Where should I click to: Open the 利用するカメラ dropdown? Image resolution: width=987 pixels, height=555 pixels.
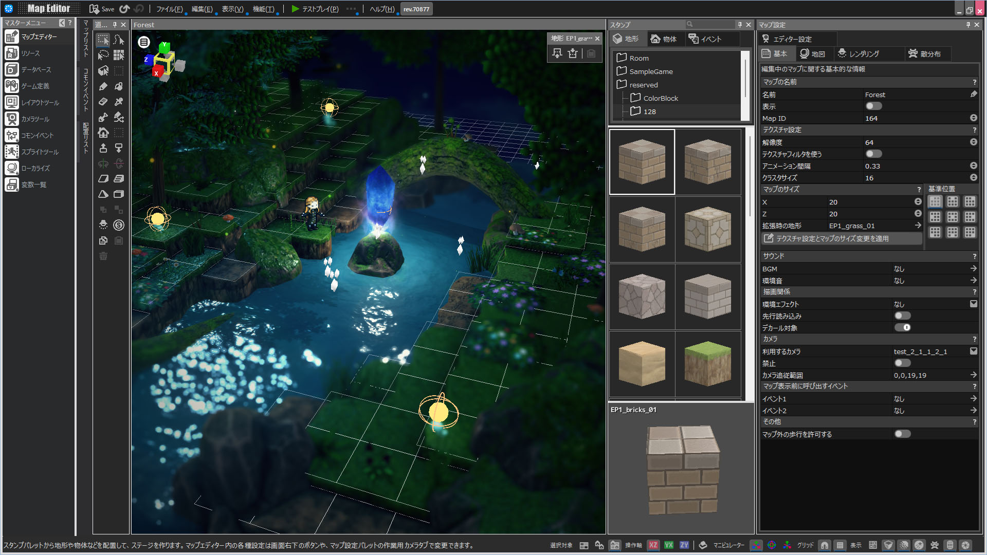click(973, 351)
